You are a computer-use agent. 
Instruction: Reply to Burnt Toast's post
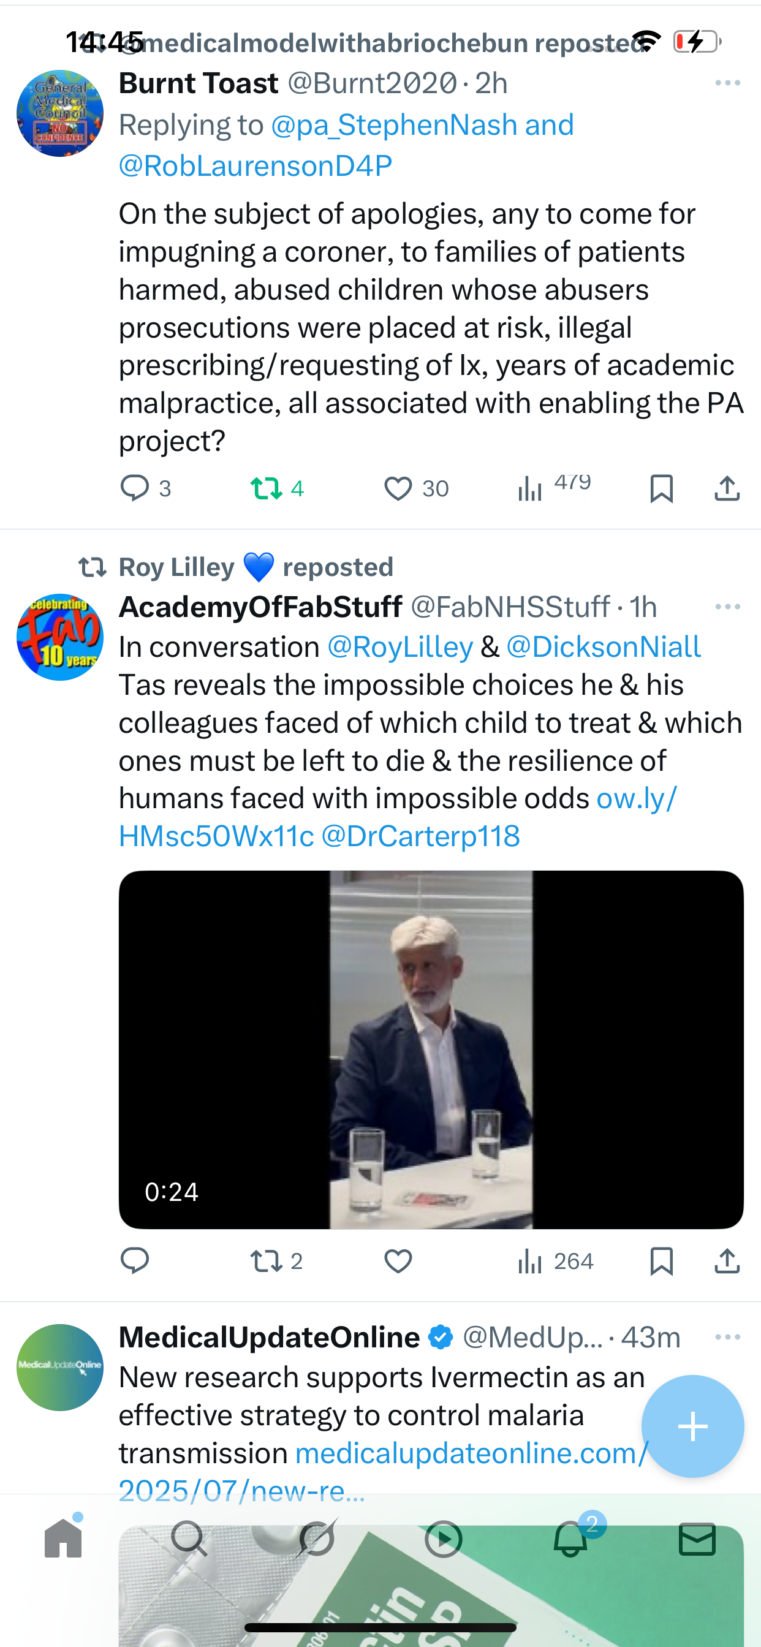pyautogui.click(x=135, y=488)
